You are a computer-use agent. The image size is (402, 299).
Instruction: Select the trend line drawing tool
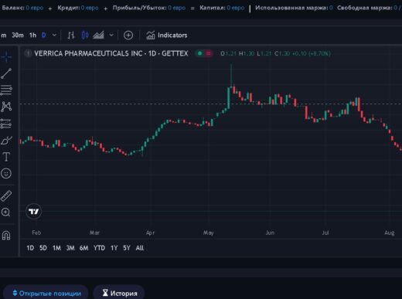click(x=6, y=73)
